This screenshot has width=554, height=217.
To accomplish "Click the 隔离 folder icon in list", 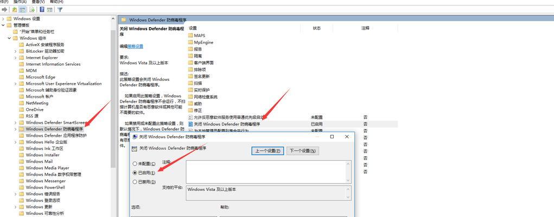I will click(191, 56).
